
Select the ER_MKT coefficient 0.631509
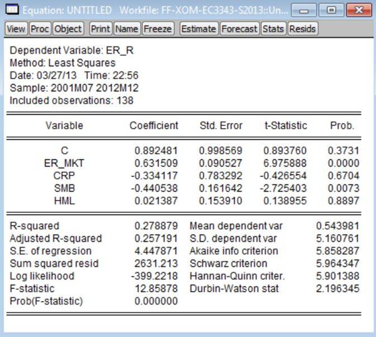pyautogui.click(x=156, y=163)
